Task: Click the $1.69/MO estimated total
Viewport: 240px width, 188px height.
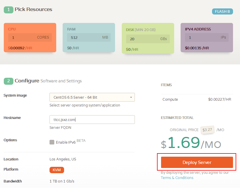Action: [x=191, y=143]
